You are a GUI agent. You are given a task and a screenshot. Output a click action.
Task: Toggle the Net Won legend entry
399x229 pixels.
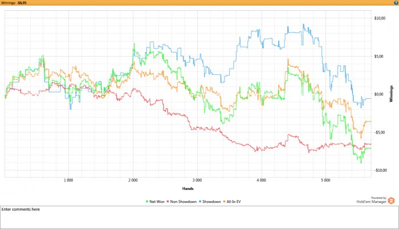pos(155,202)
